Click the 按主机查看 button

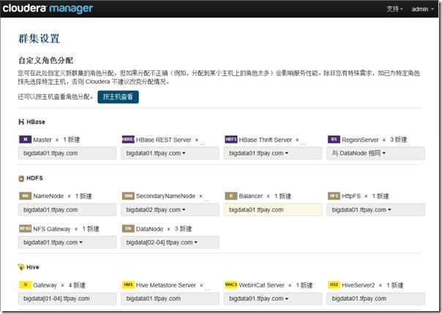[118, 97]
